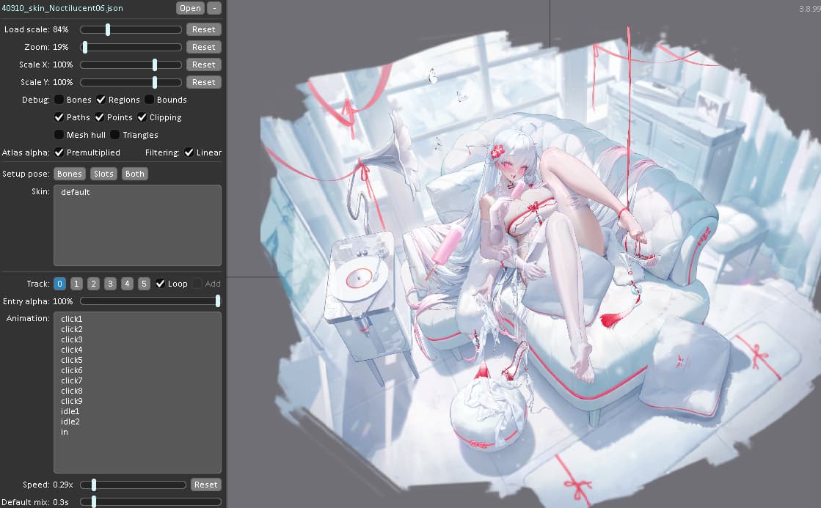Reset slots to setup pose
The height and width of the screenshot is (508, 821).
pyautogui.click(x=103, y=174)
